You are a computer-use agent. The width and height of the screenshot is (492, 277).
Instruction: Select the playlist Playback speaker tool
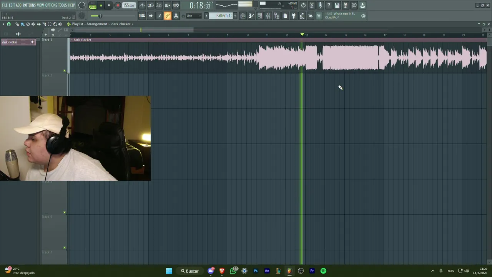[x=60, y=24]
